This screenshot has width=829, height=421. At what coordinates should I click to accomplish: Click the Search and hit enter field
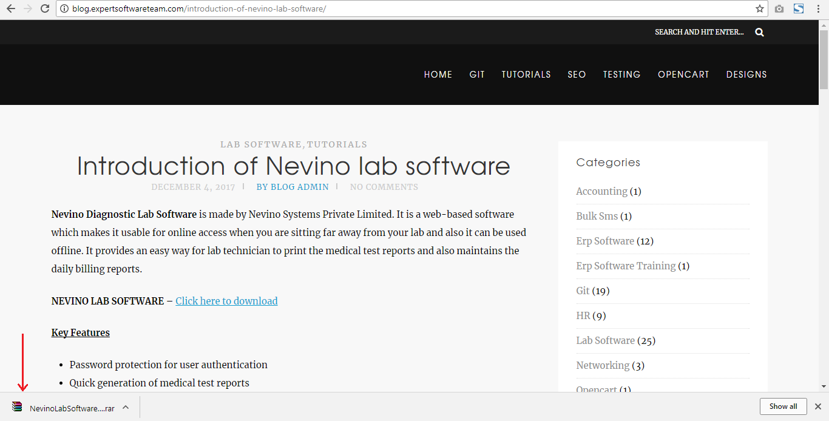[x=699, y=32]
